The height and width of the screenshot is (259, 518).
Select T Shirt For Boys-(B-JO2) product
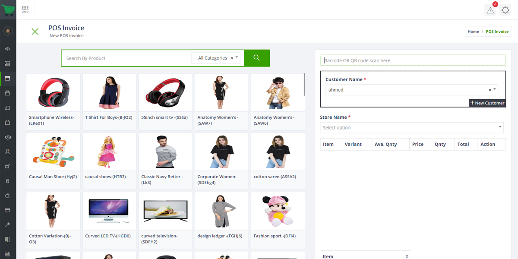109,102
